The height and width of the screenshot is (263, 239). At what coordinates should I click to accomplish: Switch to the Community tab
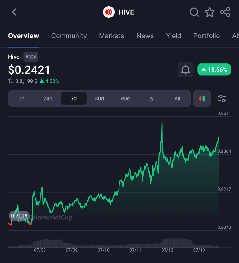[69, 36]
